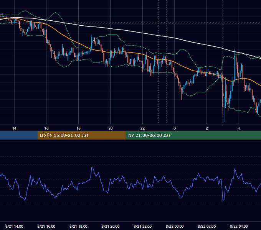Click the 8/22 00:00 time label

(x=175, y=226)
